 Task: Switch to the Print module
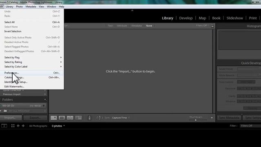[x=253, y=18]
